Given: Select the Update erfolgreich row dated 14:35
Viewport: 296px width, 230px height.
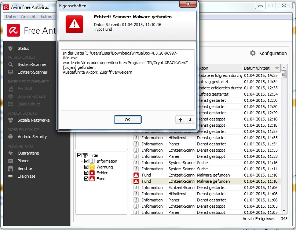Looking at the screenshot, I should (240, 75).
